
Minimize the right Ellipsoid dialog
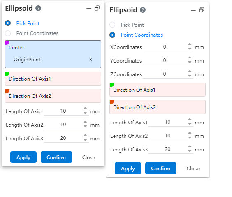click(193, 10)
